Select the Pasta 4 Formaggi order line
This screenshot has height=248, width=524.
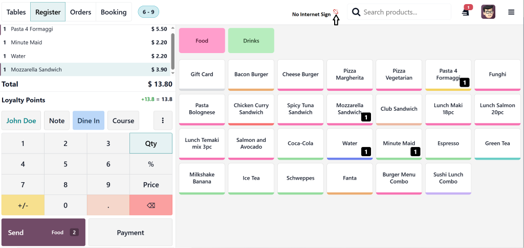click(85, 29)
